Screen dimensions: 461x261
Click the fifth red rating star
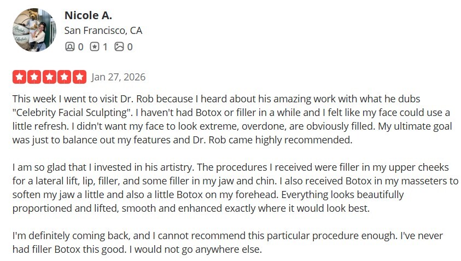tap(79, 77)
